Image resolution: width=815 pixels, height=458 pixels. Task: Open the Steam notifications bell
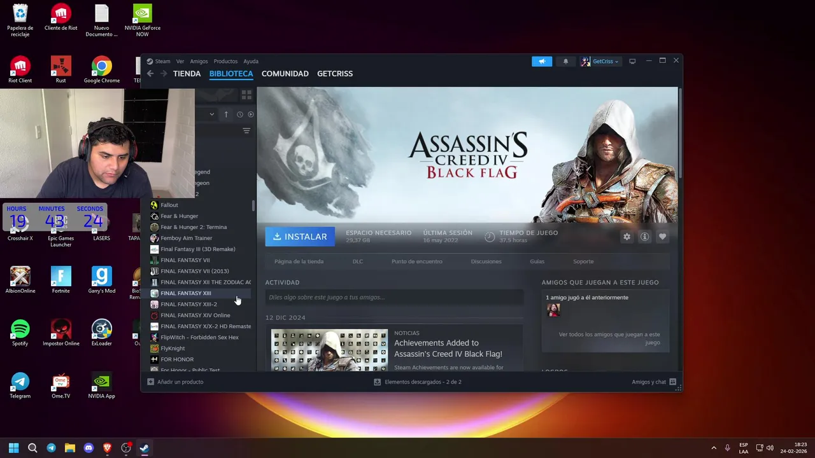tap(565, 61)
